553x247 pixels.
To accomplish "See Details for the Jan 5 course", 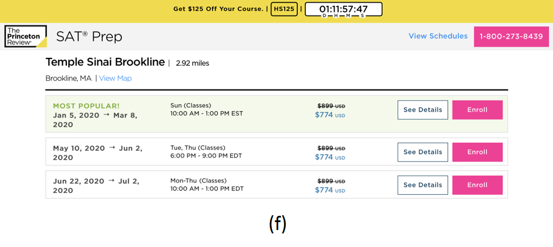I will 423,110.
